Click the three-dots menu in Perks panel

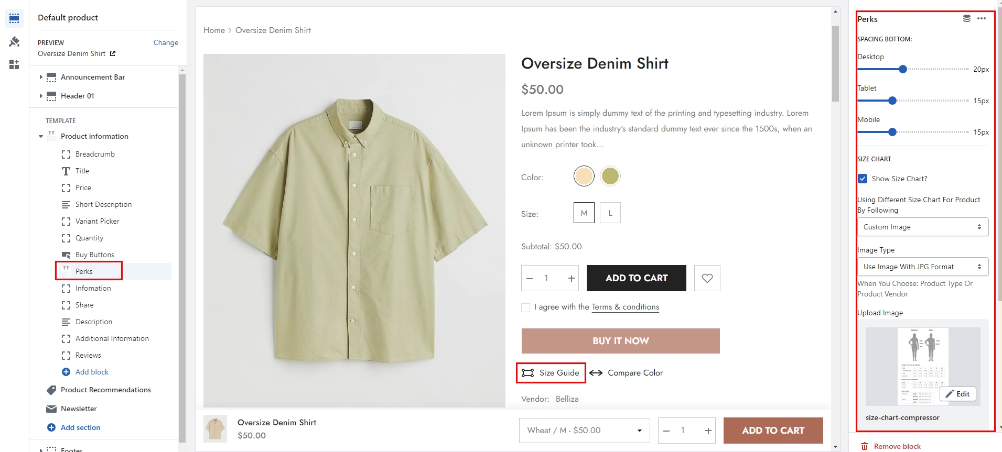pyautogui.click(x=982, y=18)
